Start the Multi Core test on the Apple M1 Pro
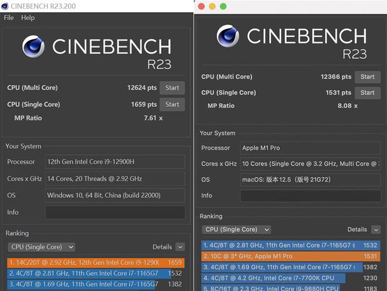 click(367, 77)
